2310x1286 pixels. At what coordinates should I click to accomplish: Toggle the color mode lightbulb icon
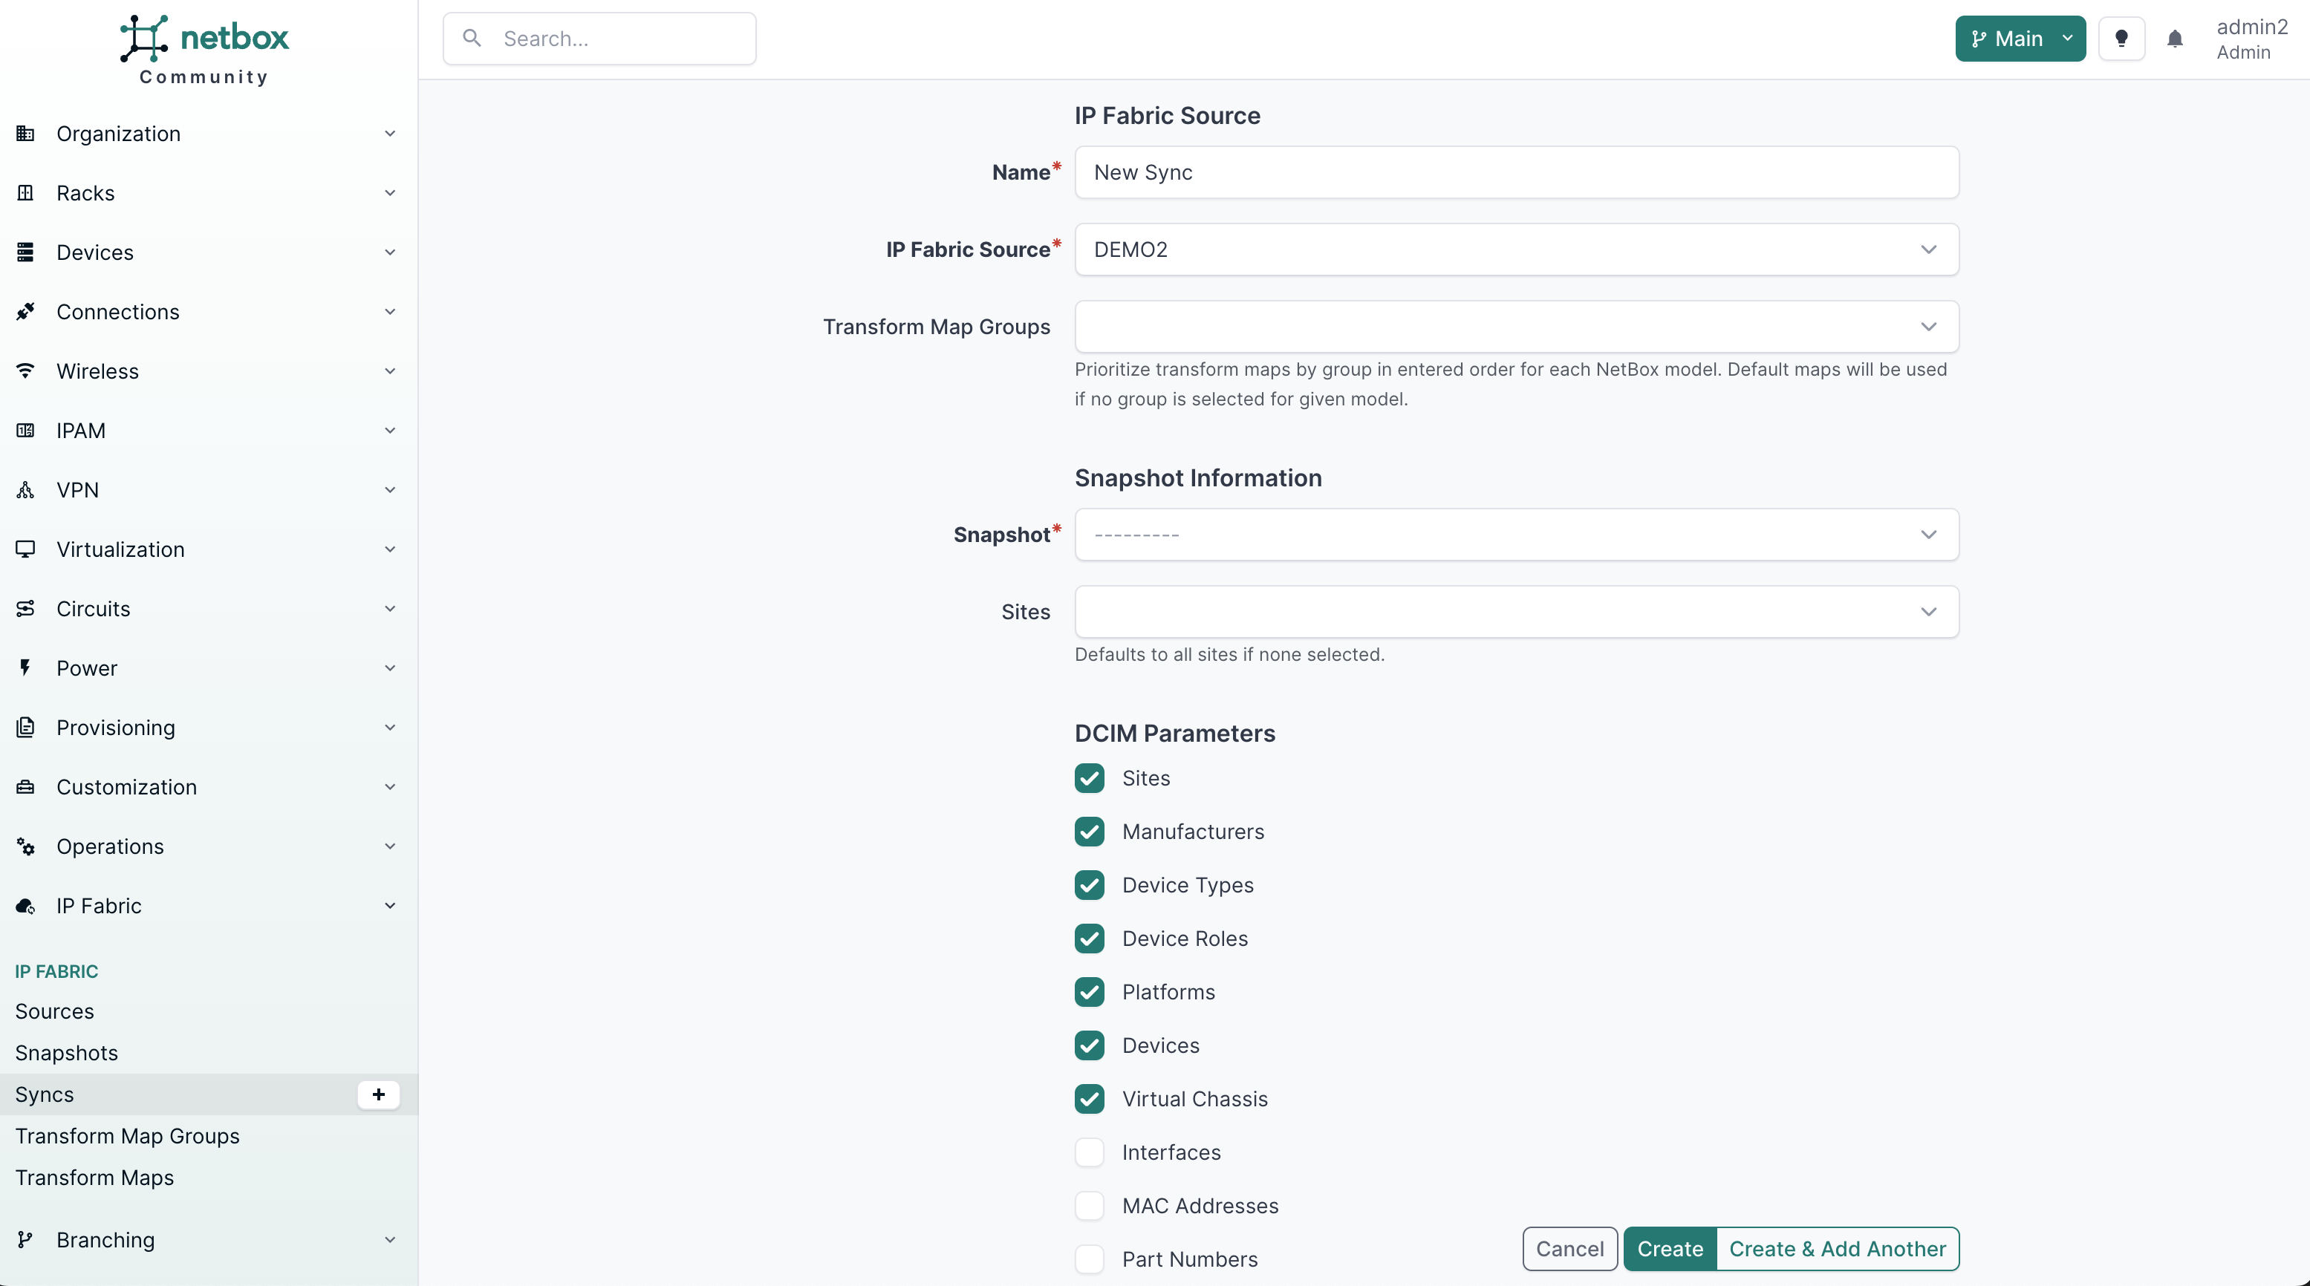coord(2121,39)
